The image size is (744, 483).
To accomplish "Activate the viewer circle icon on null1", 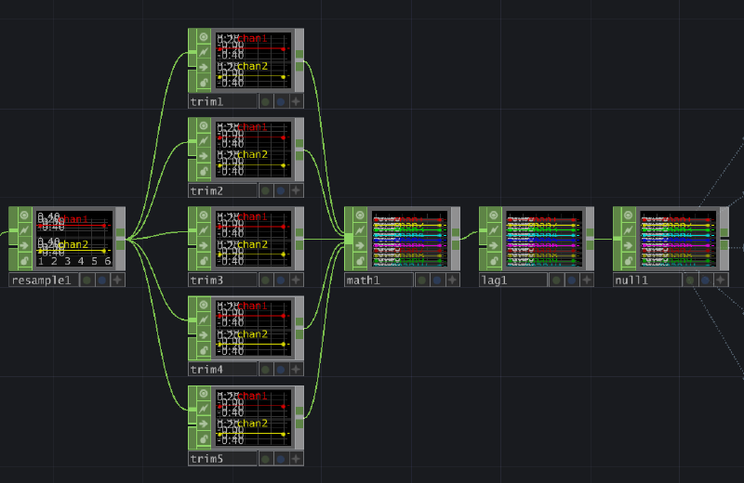I will click(630, 215).
